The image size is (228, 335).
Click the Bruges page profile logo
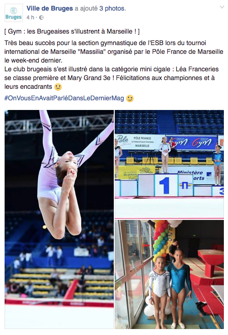point(14,13)
